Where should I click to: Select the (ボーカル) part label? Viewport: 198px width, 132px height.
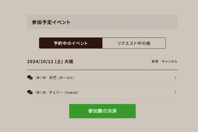tap(66, 78)
